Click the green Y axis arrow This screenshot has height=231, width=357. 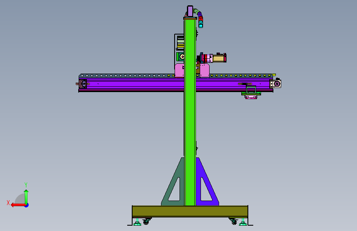(26, 196)
